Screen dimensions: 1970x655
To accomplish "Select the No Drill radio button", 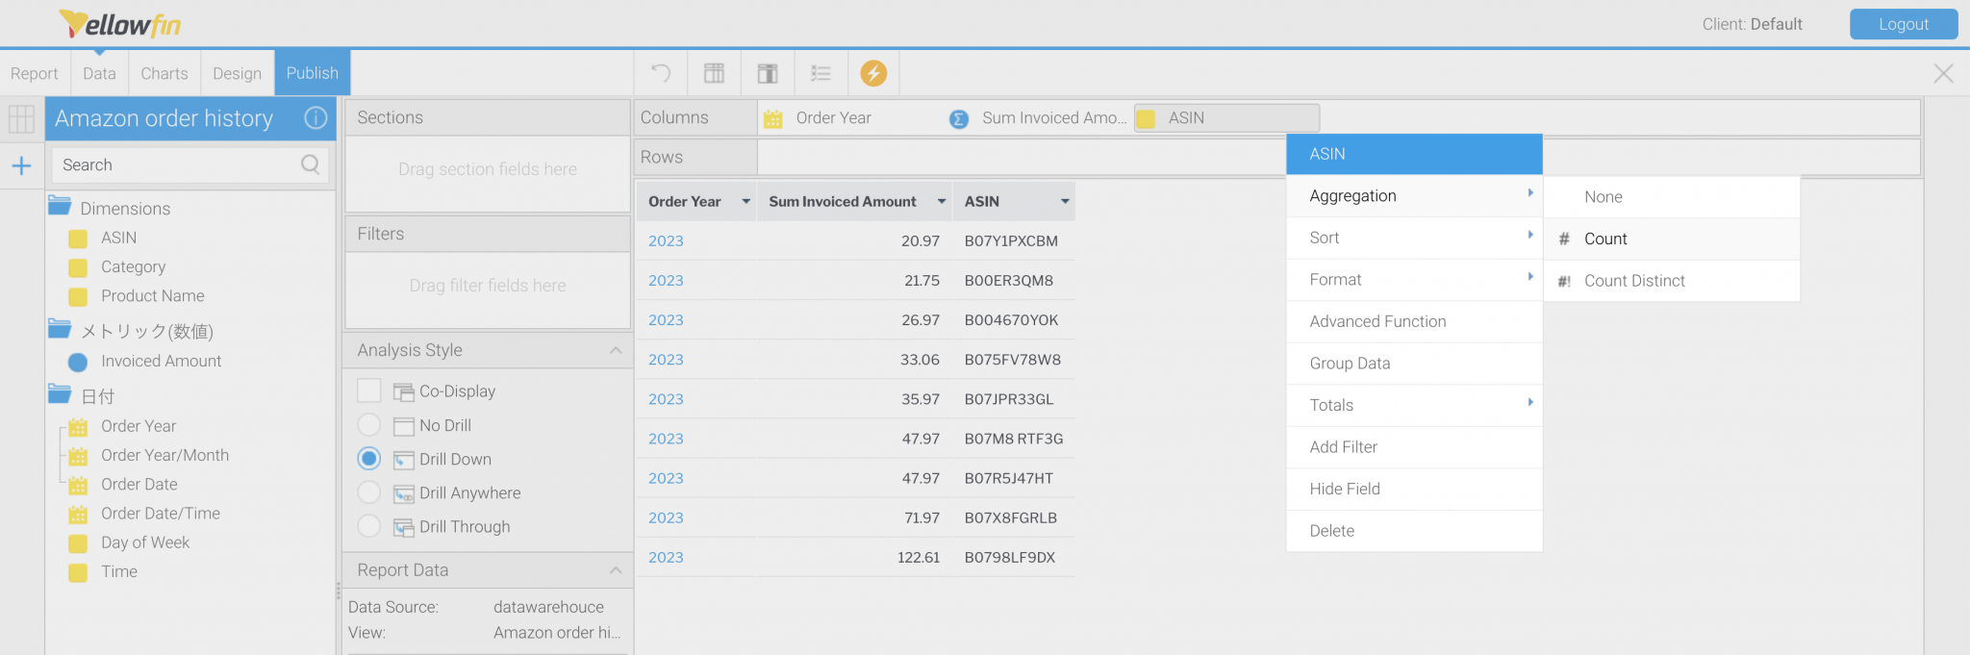I will pos(369,424).
